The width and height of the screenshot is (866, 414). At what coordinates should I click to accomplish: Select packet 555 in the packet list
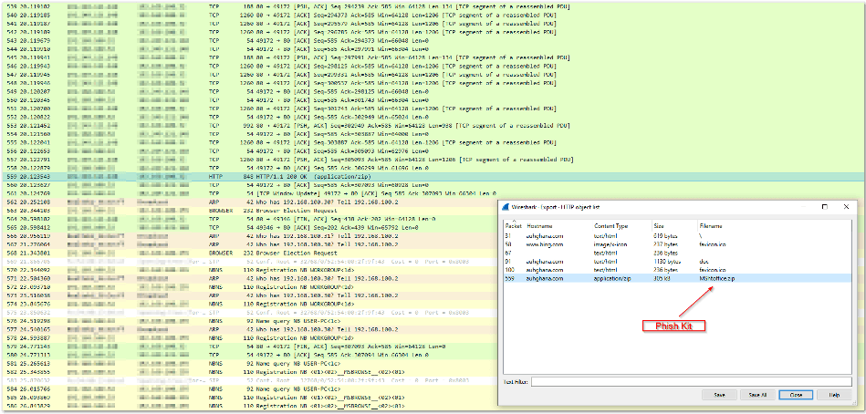(433, 142)
